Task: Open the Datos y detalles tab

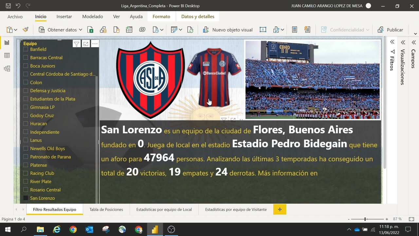Action: pyautogui.click(x=198, y=16)
